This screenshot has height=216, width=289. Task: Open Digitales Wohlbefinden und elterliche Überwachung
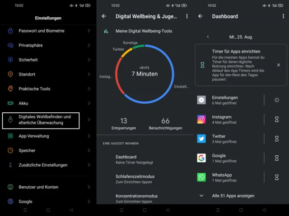pyautogui.click(x=48, y=120)
